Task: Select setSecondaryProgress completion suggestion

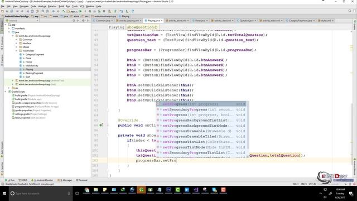Action: (x=201, y=109)
